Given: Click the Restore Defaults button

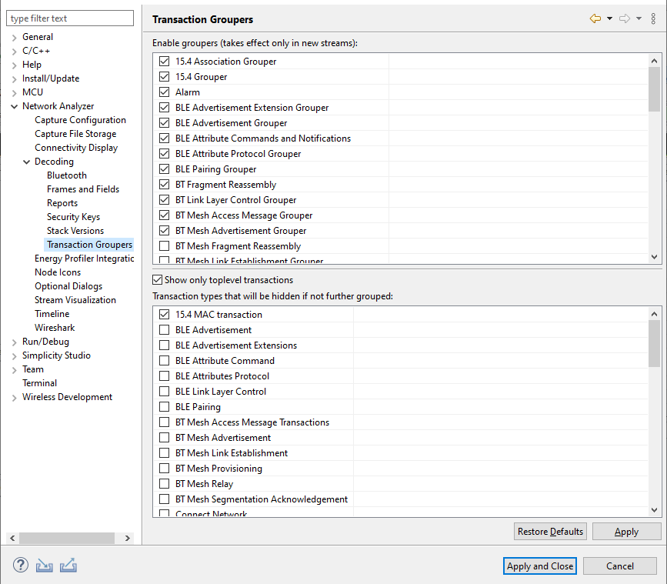Looking at the screenshot, I should click(549, 531).
